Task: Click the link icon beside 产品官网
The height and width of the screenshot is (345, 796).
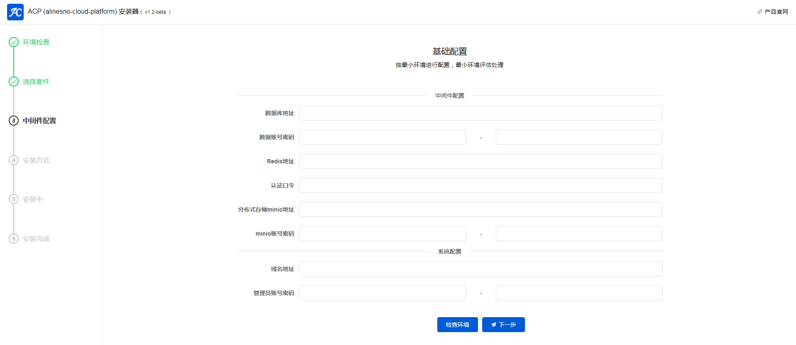Action: point(760,12)
